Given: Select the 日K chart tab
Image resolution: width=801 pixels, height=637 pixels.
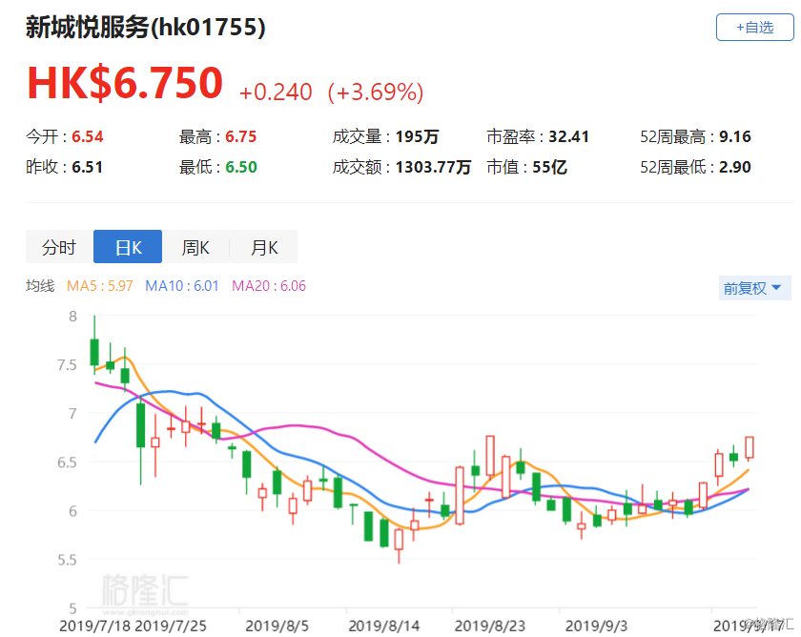Looking at the screenshot, I should coord(128,247).
